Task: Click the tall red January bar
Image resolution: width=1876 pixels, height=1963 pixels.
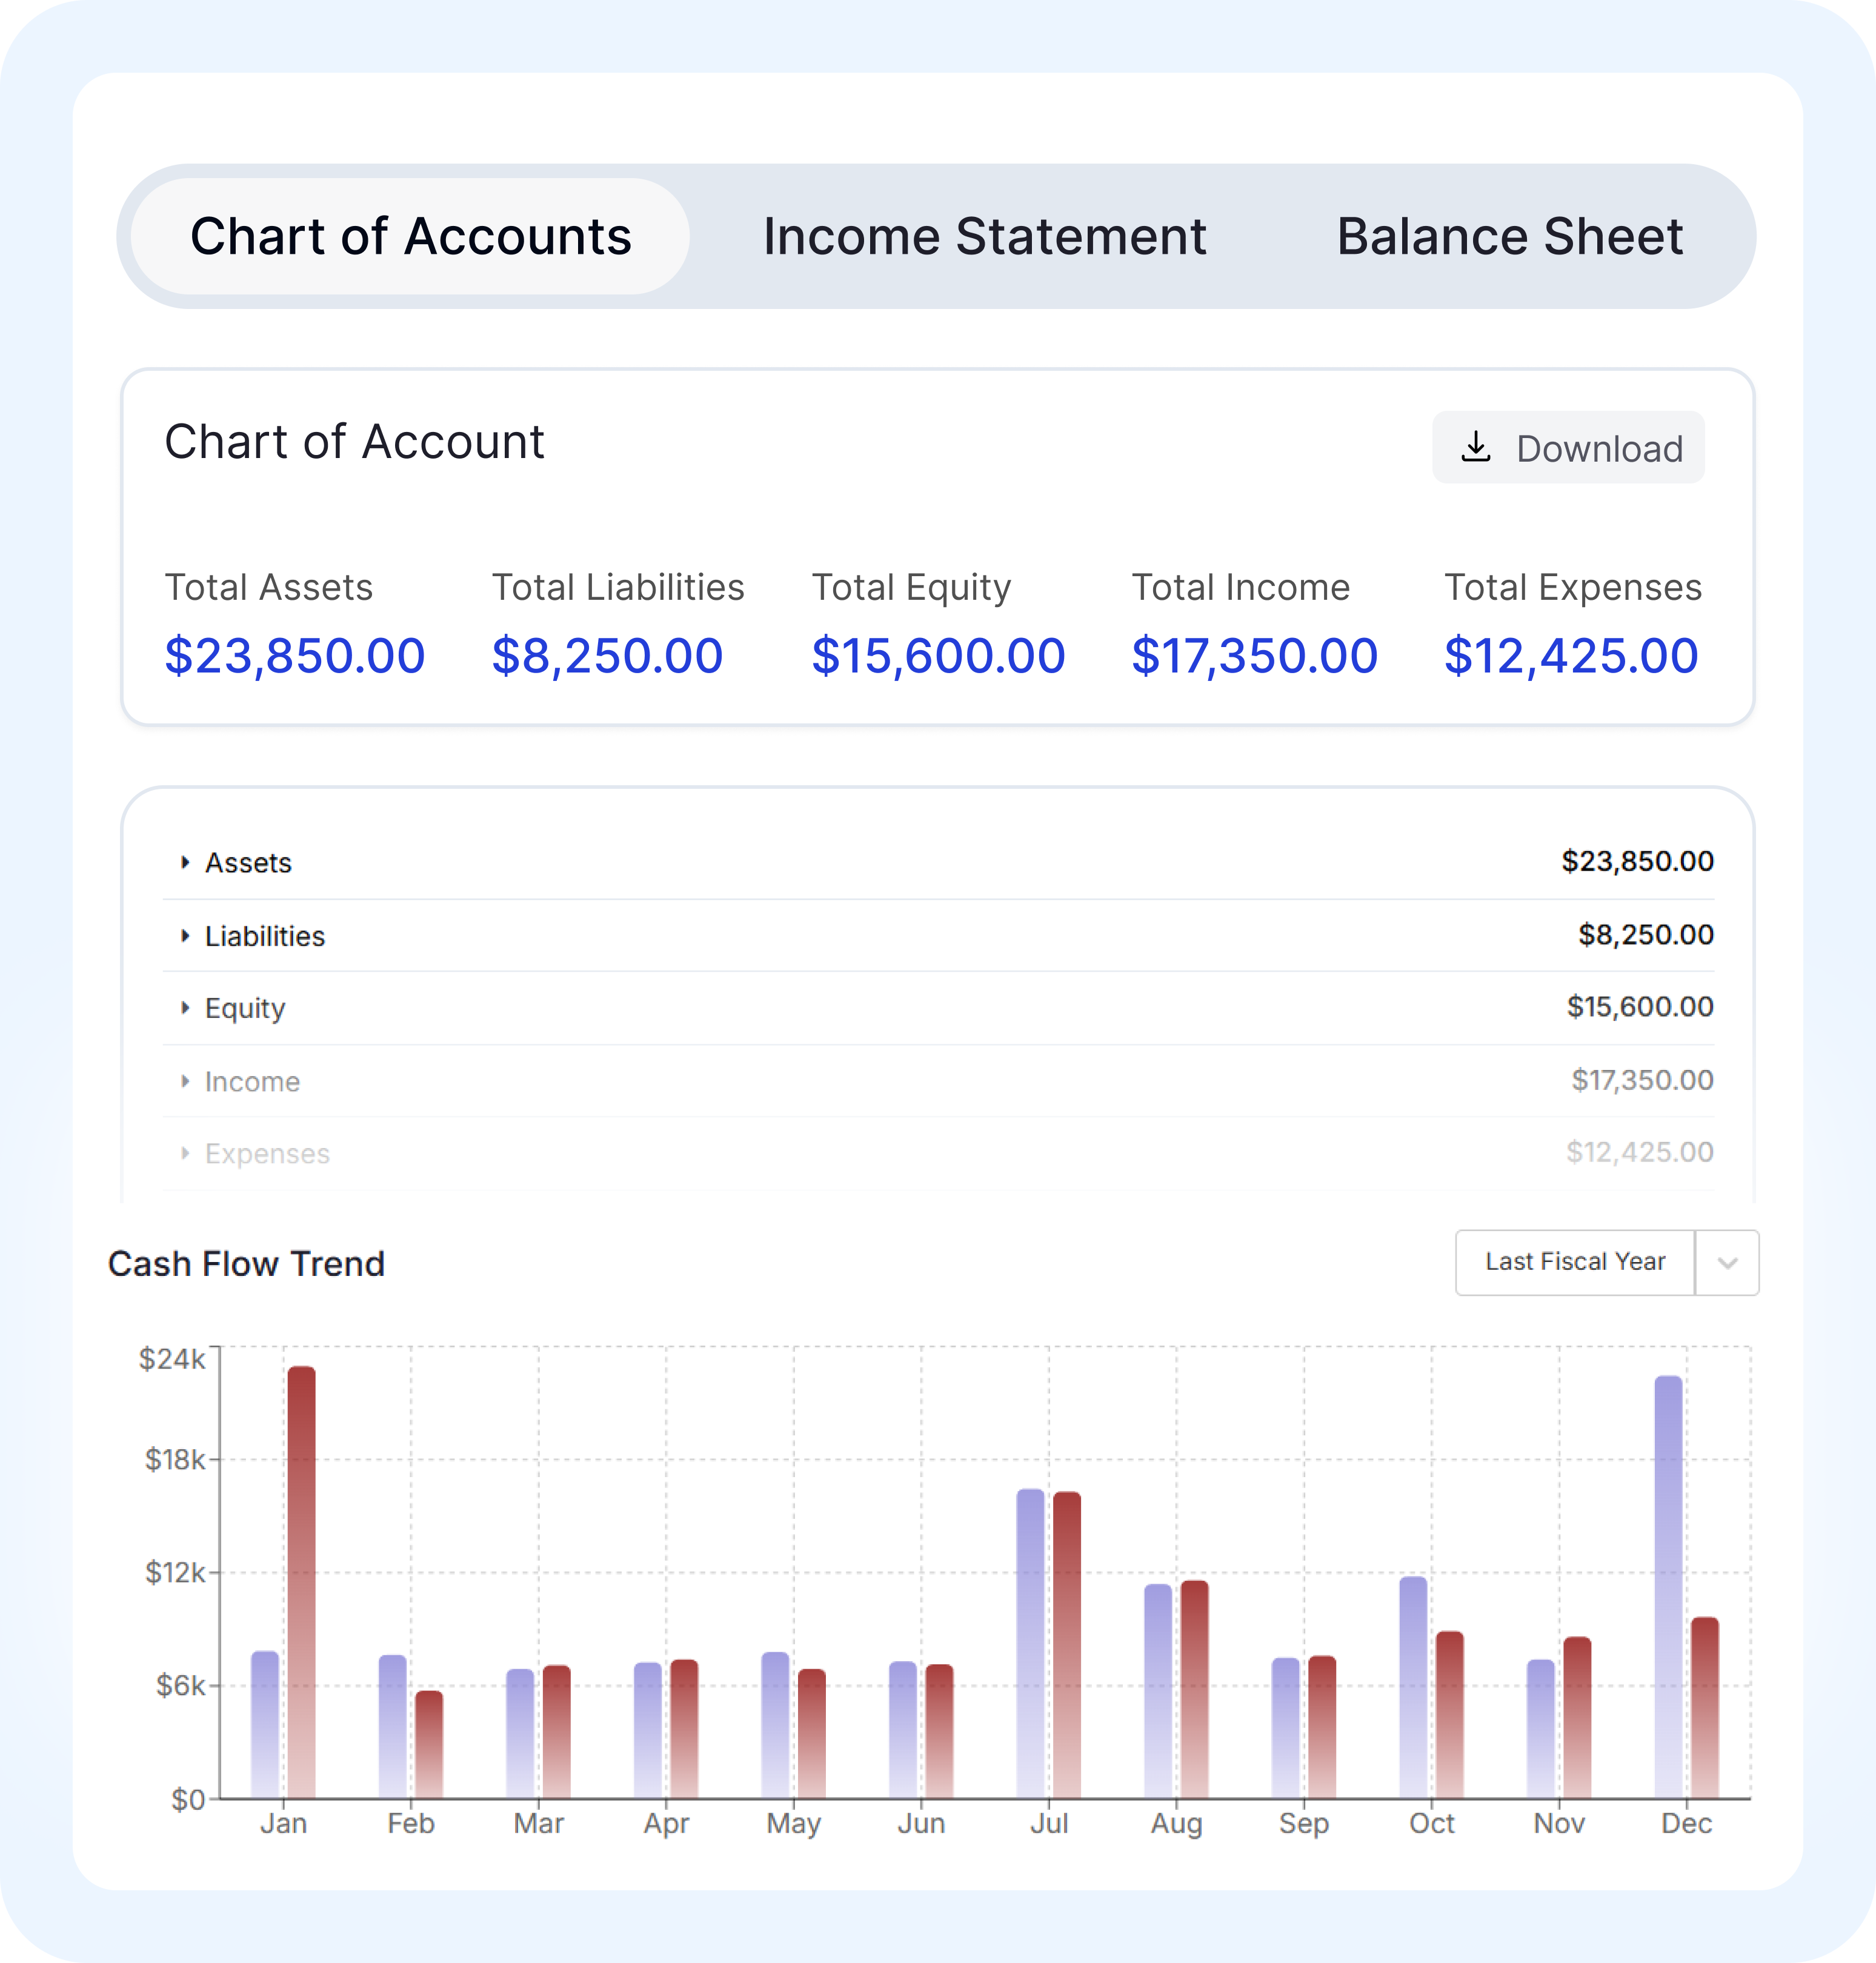Action: [x=301, y=1580]
